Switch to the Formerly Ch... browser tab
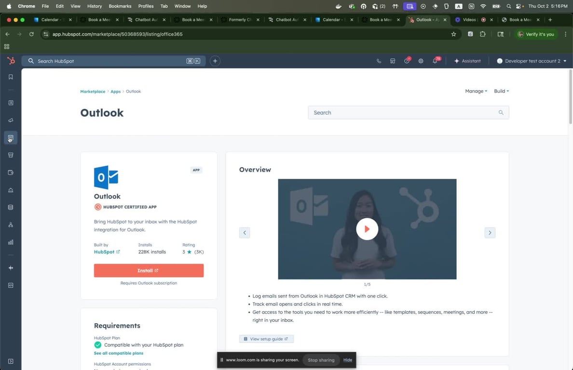Screen dimensions: 573x370 (240, 20)
